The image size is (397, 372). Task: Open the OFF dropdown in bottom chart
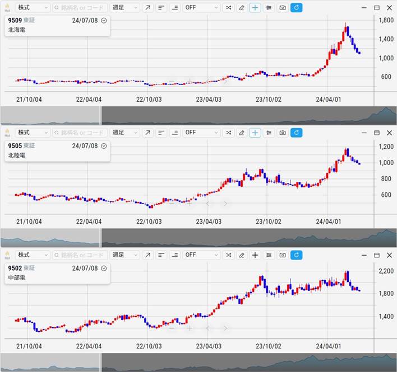[x=202, y=255]
